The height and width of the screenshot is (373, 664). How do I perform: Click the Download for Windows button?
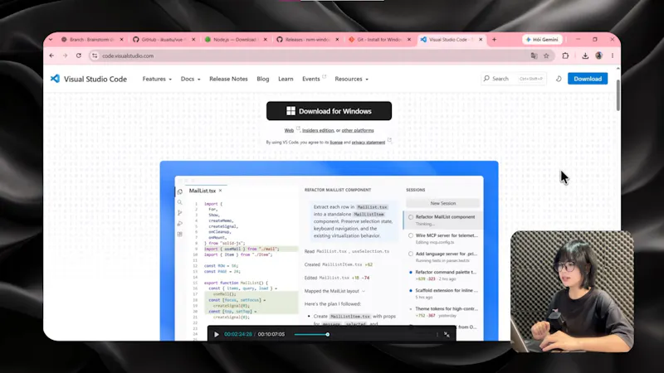click(x=329, y=111)
